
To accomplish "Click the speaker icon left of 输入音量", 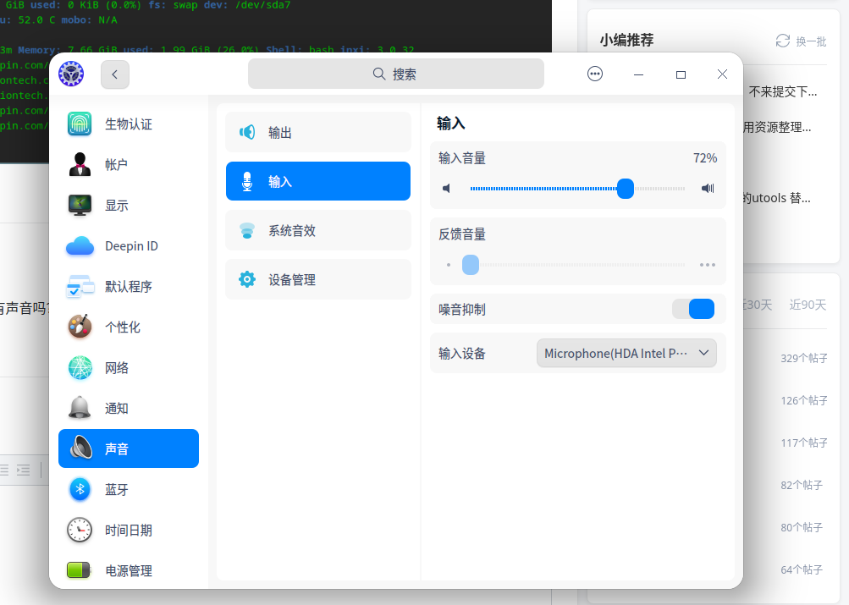I will (447, 188).
